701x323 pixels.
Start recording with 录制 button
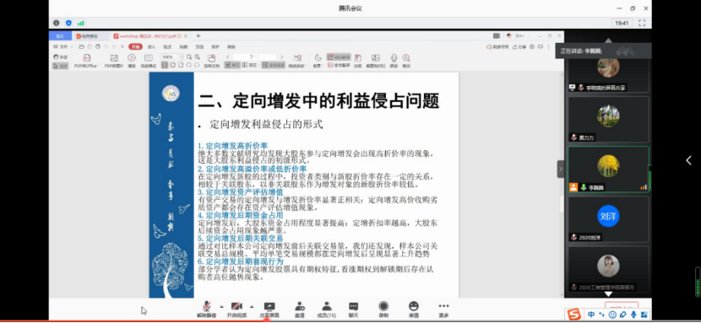click(x=383, y=310)
